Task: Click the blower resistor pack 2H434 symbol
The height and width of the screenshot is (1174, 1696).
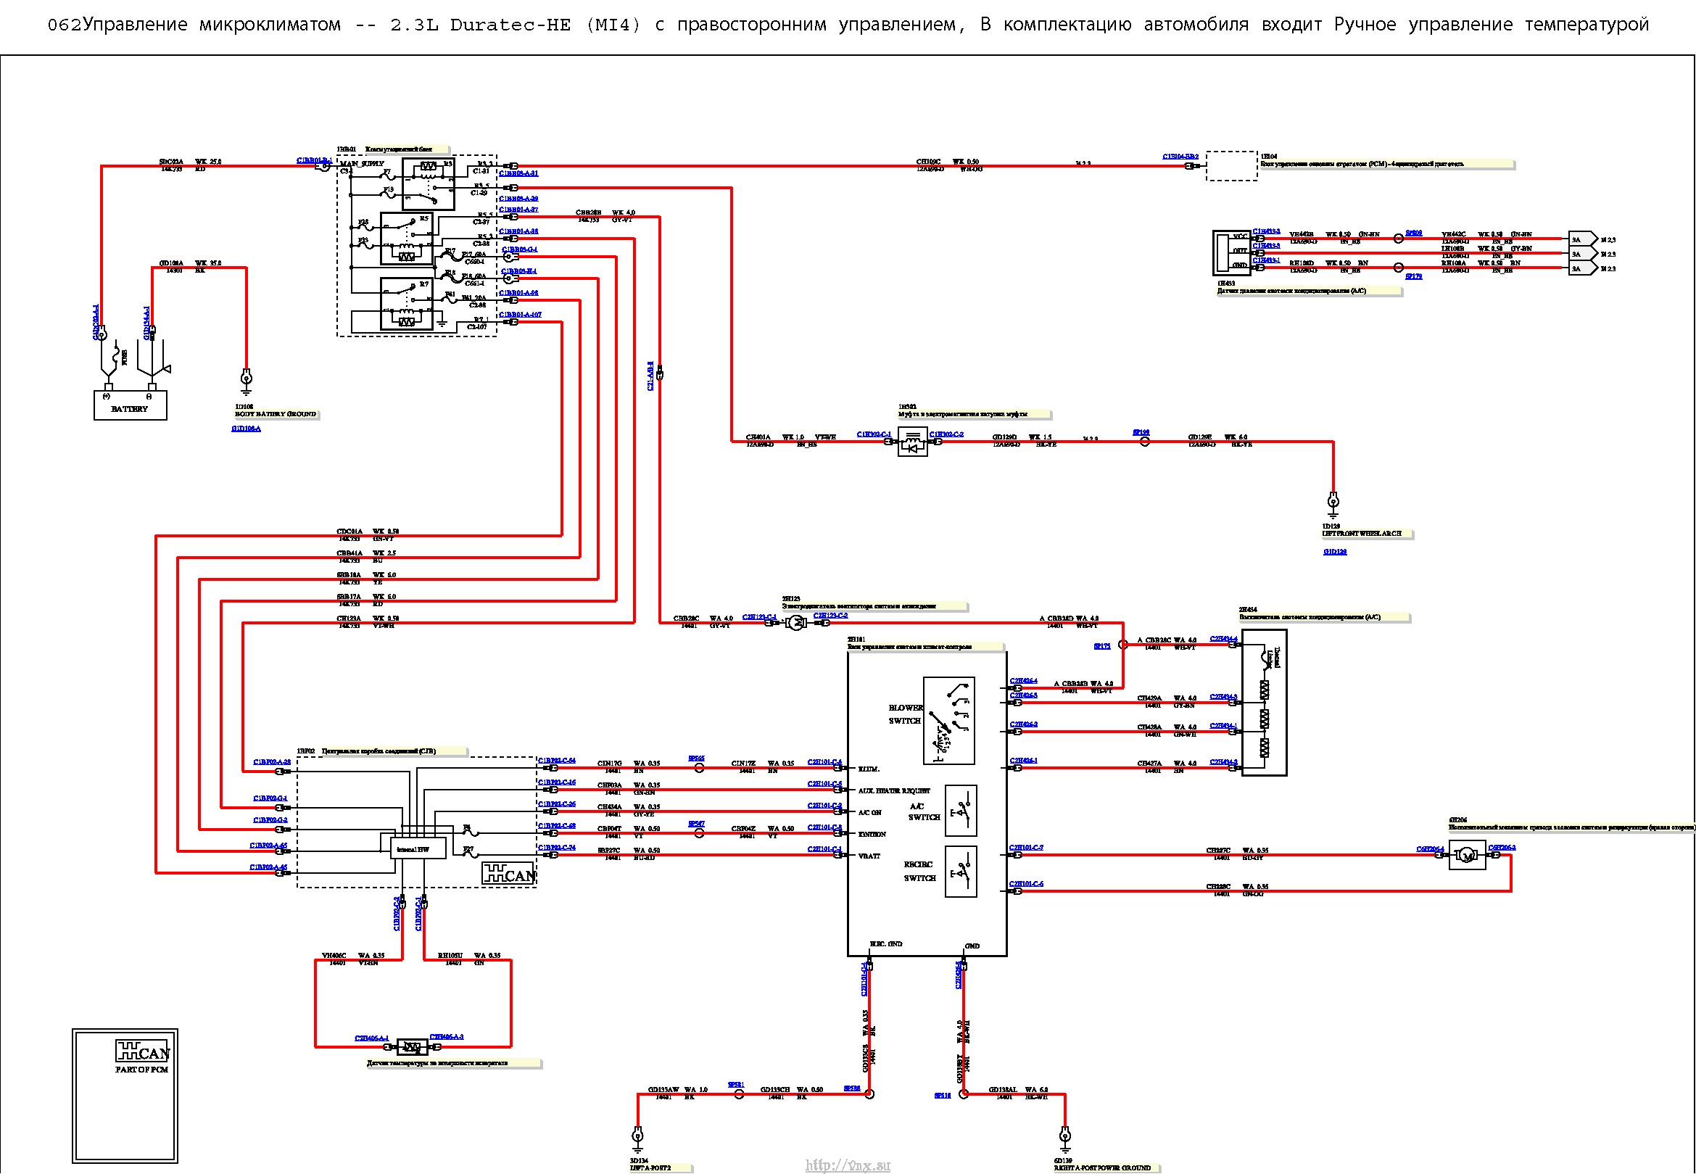Action: pyautogui.click(x=1265, y=703)
